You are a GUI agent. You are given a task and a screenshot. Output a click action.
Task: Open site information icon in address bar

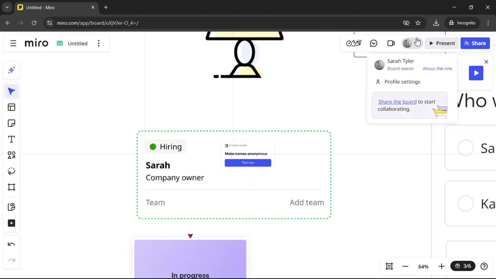coord(49,23)
